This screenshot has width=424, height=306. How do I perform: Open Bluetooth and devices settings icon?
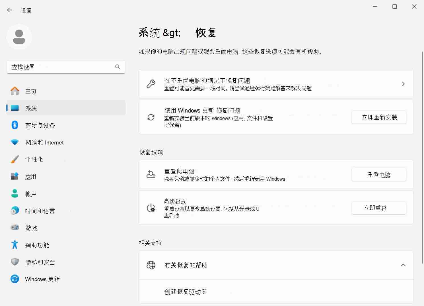[15, 125]
